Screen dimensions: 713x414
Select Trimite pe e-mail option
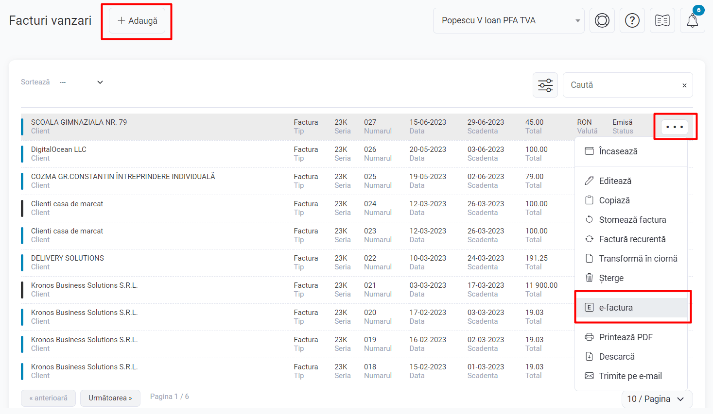pos(630,376)
